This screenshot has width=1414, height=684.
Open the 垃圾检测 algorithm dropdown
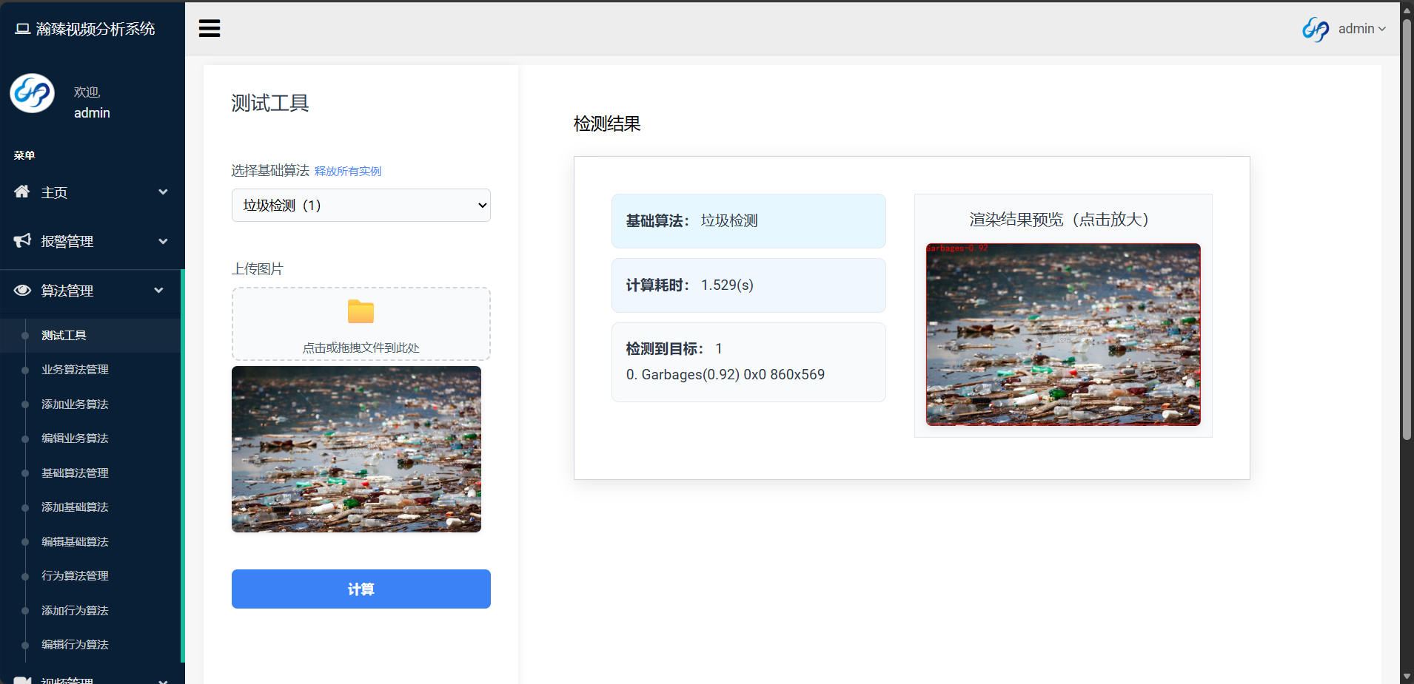click(x=361, y=206)
